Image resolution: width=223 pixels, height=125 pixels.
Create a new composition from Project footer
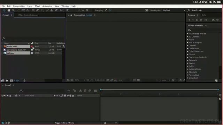coord(11,81)
